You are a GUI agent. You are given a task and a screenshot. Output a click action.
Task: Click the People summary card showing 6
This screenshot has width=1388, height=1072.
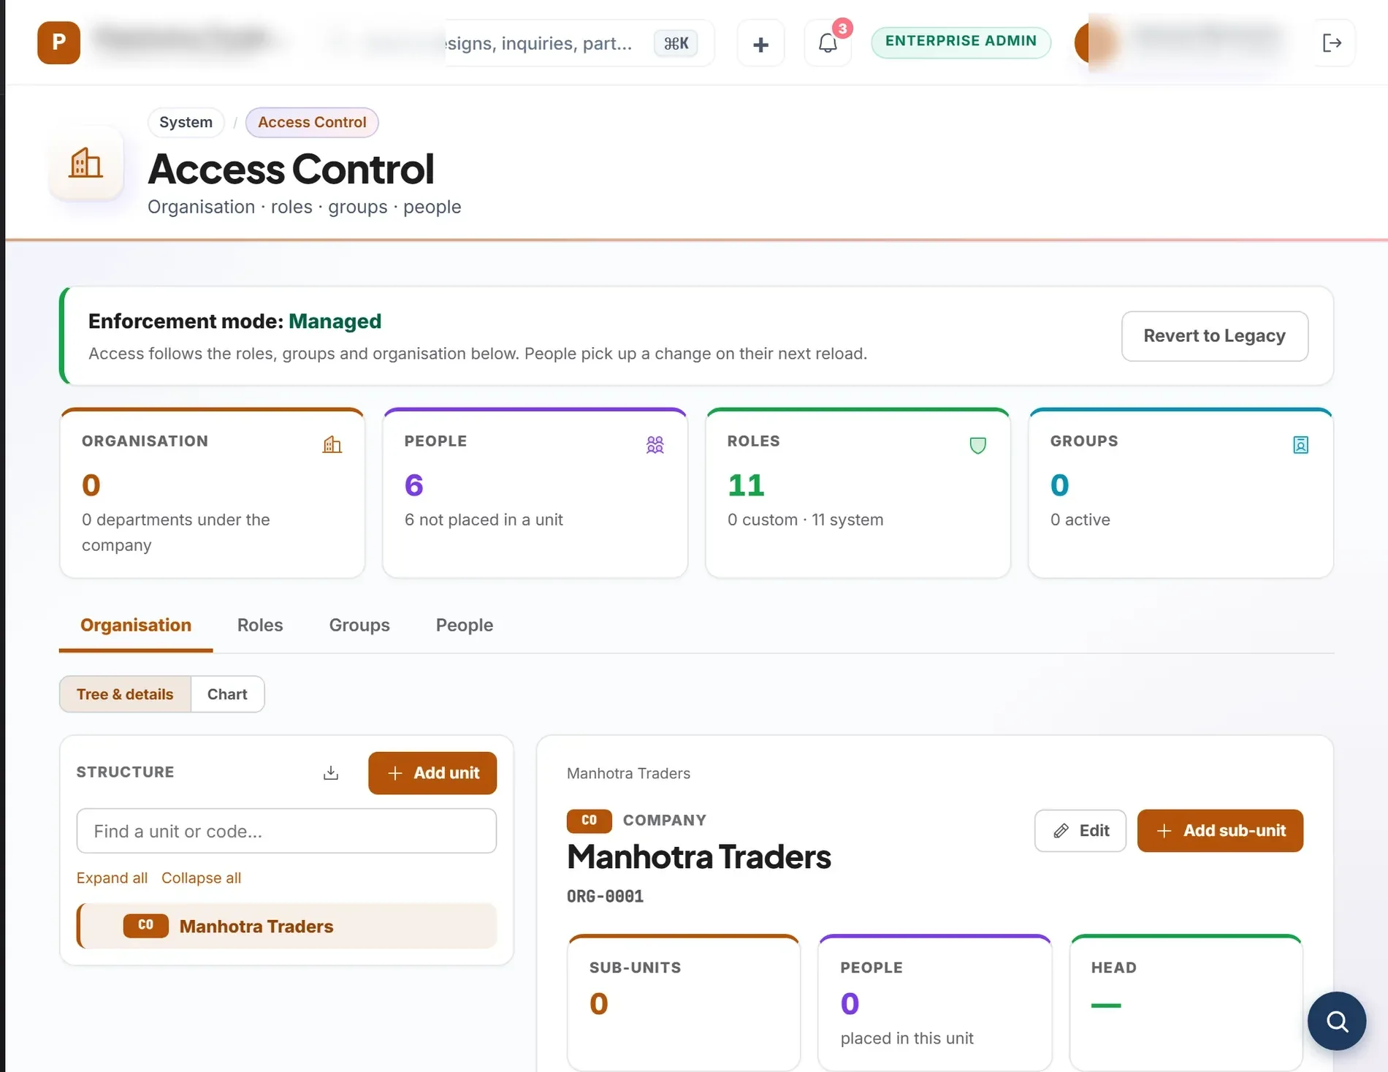tap(535, 493)
